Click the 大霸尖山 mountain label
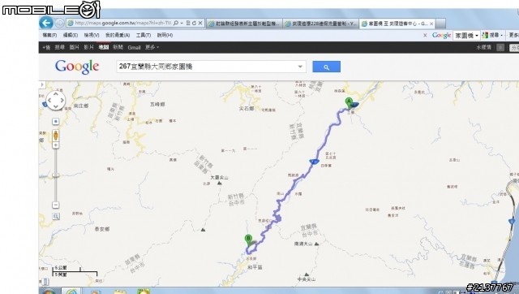The height and width of the screenshot is (294, 519). pos(219,178)
